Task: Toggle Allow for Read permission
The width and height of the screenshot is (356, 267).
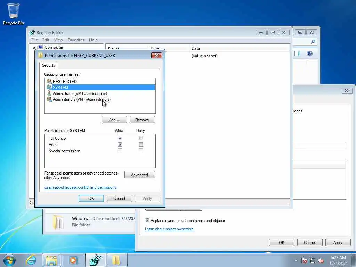Action: point(120,144)
